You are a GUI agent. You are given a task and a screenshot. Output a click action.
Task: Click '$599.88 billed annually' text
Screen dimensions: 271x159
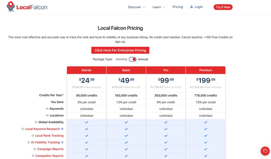pos(126,87)
